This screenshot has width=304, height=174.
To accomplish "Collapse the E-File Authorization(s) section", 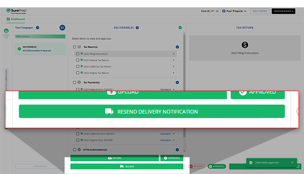I will [177, 150].
